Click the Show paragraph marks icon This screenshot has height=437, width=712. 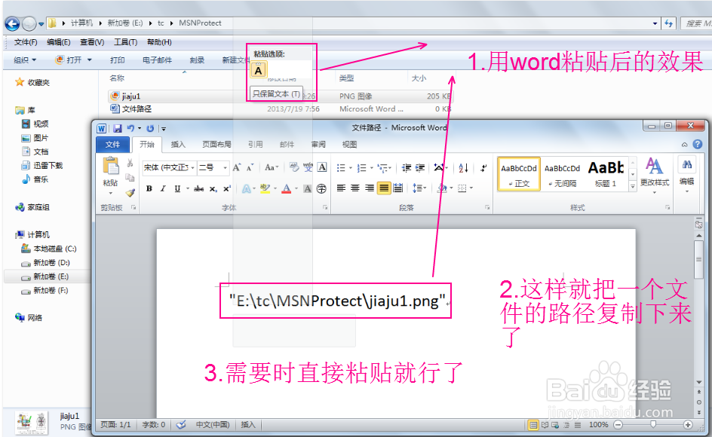point(483,168)
